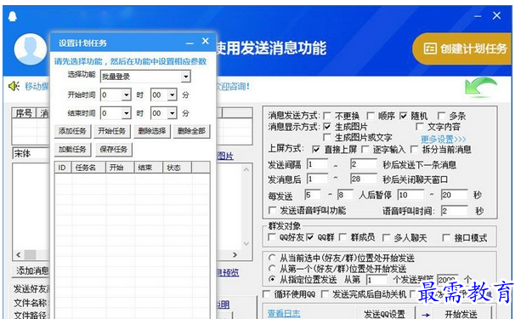Enable the 循环使用QQ checkbox
The width and height of the screenshot is (521, 319).
click(267, 294)
